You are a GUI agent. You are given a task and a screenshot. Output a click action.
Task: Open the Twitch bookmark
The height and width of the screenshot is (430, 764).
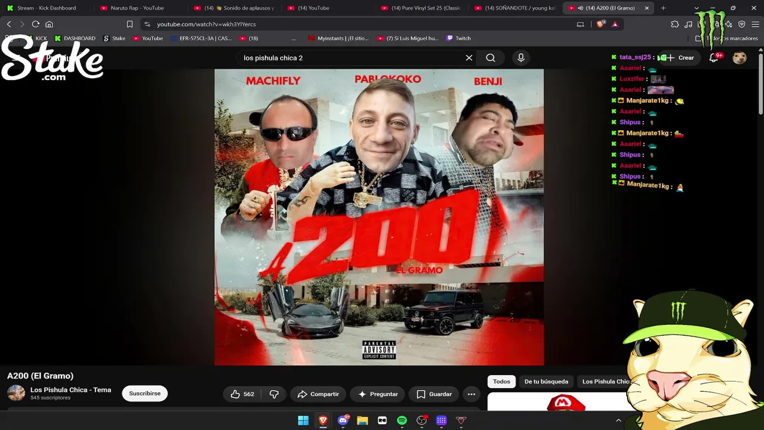(458, 38)
